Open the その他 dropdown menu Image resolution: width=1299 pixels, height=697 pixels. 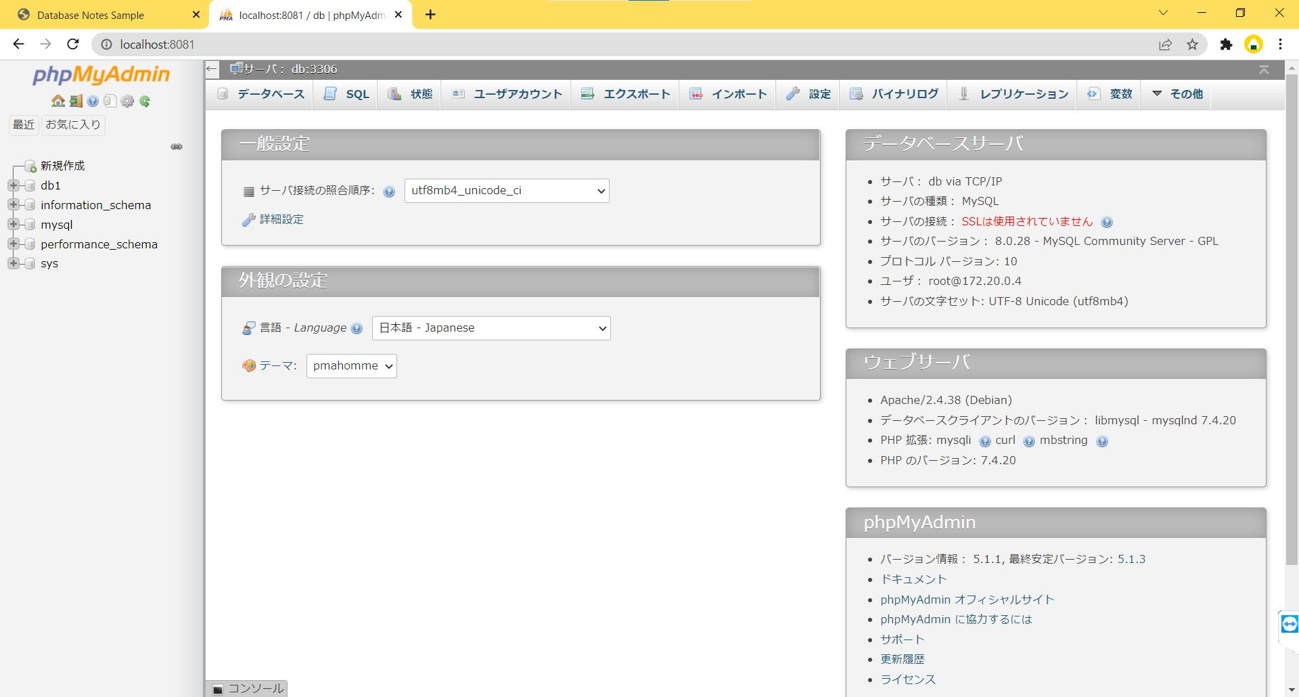tap(1178, 94)
